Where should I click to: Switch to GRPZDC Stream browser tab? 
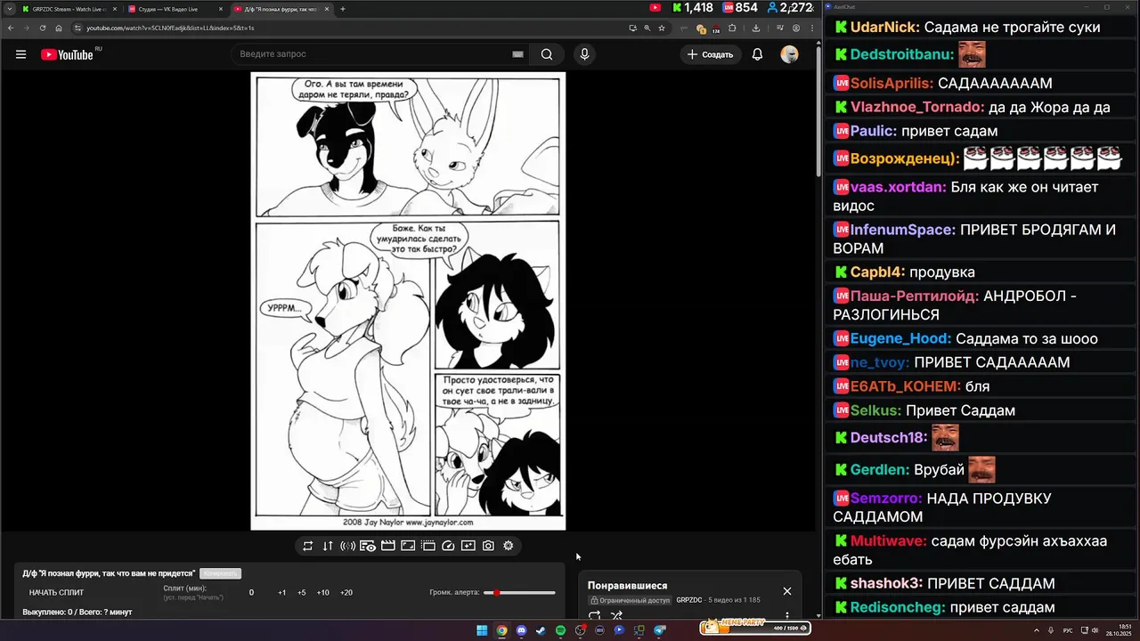(68, 9)
